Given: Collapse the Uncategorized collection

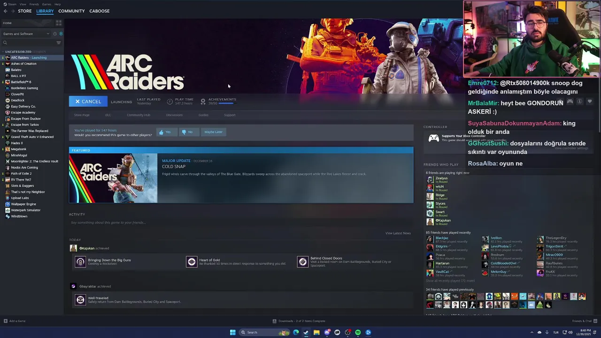Looking at the screenshot, I should point(3,52).
